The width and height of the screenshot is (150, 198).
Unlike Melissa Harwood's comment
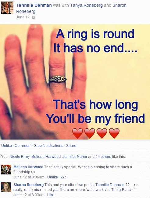tap(52, 177)
